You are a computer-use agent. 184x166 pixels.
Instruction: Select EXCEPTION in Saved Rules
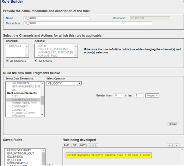pos(15,157)
